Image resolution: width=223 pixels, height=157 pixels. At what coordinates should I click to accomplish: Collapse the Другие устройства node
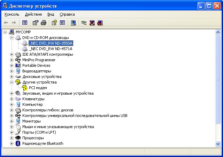(11, 82)
